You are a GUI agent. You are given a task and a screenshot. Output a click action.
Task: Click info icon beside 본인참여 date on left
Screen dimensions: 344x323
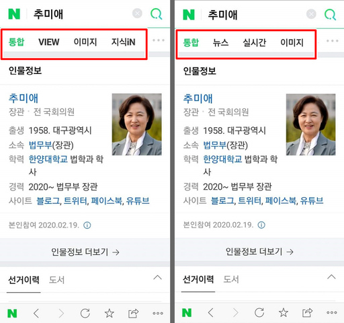(87, 225)
